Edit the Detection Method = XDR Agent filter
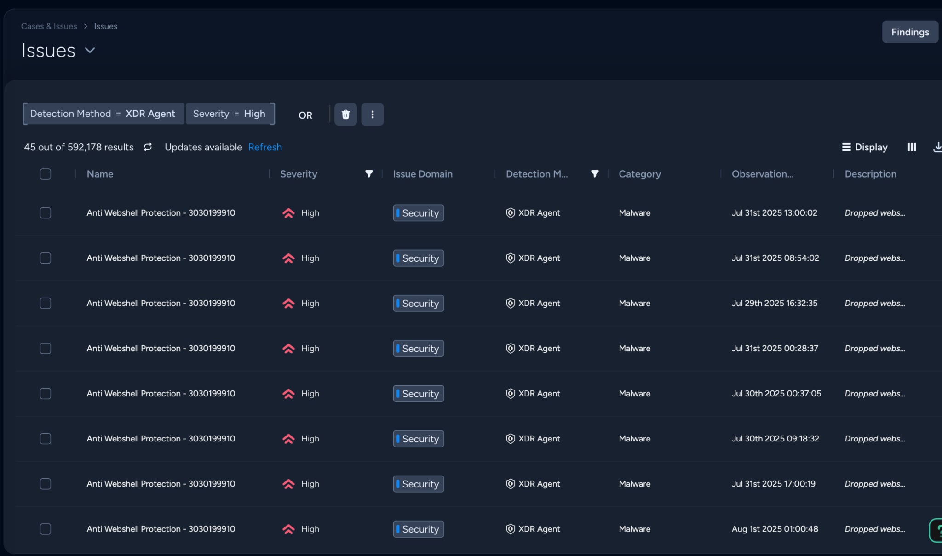The height and width of the screenshot is (556, 942). pyautogui.click(x=103, y=114)
